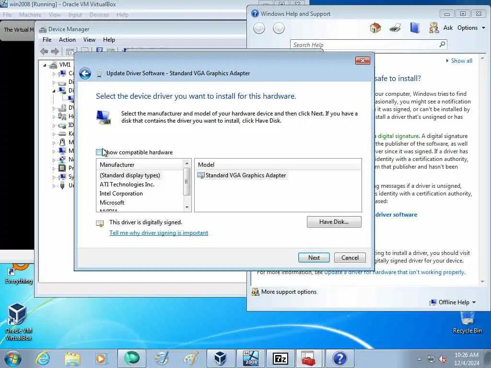Open the Options dropdown in Help
This screenshot has height=368, width=491.
pyautogui.click(x=471, y=28)
